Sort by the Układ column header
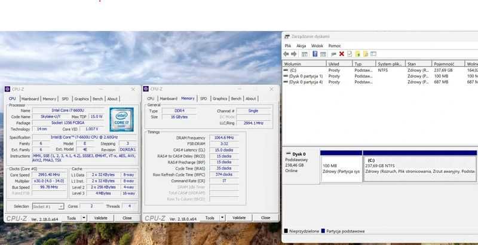478x245 pixels. (x=339, y=64)
